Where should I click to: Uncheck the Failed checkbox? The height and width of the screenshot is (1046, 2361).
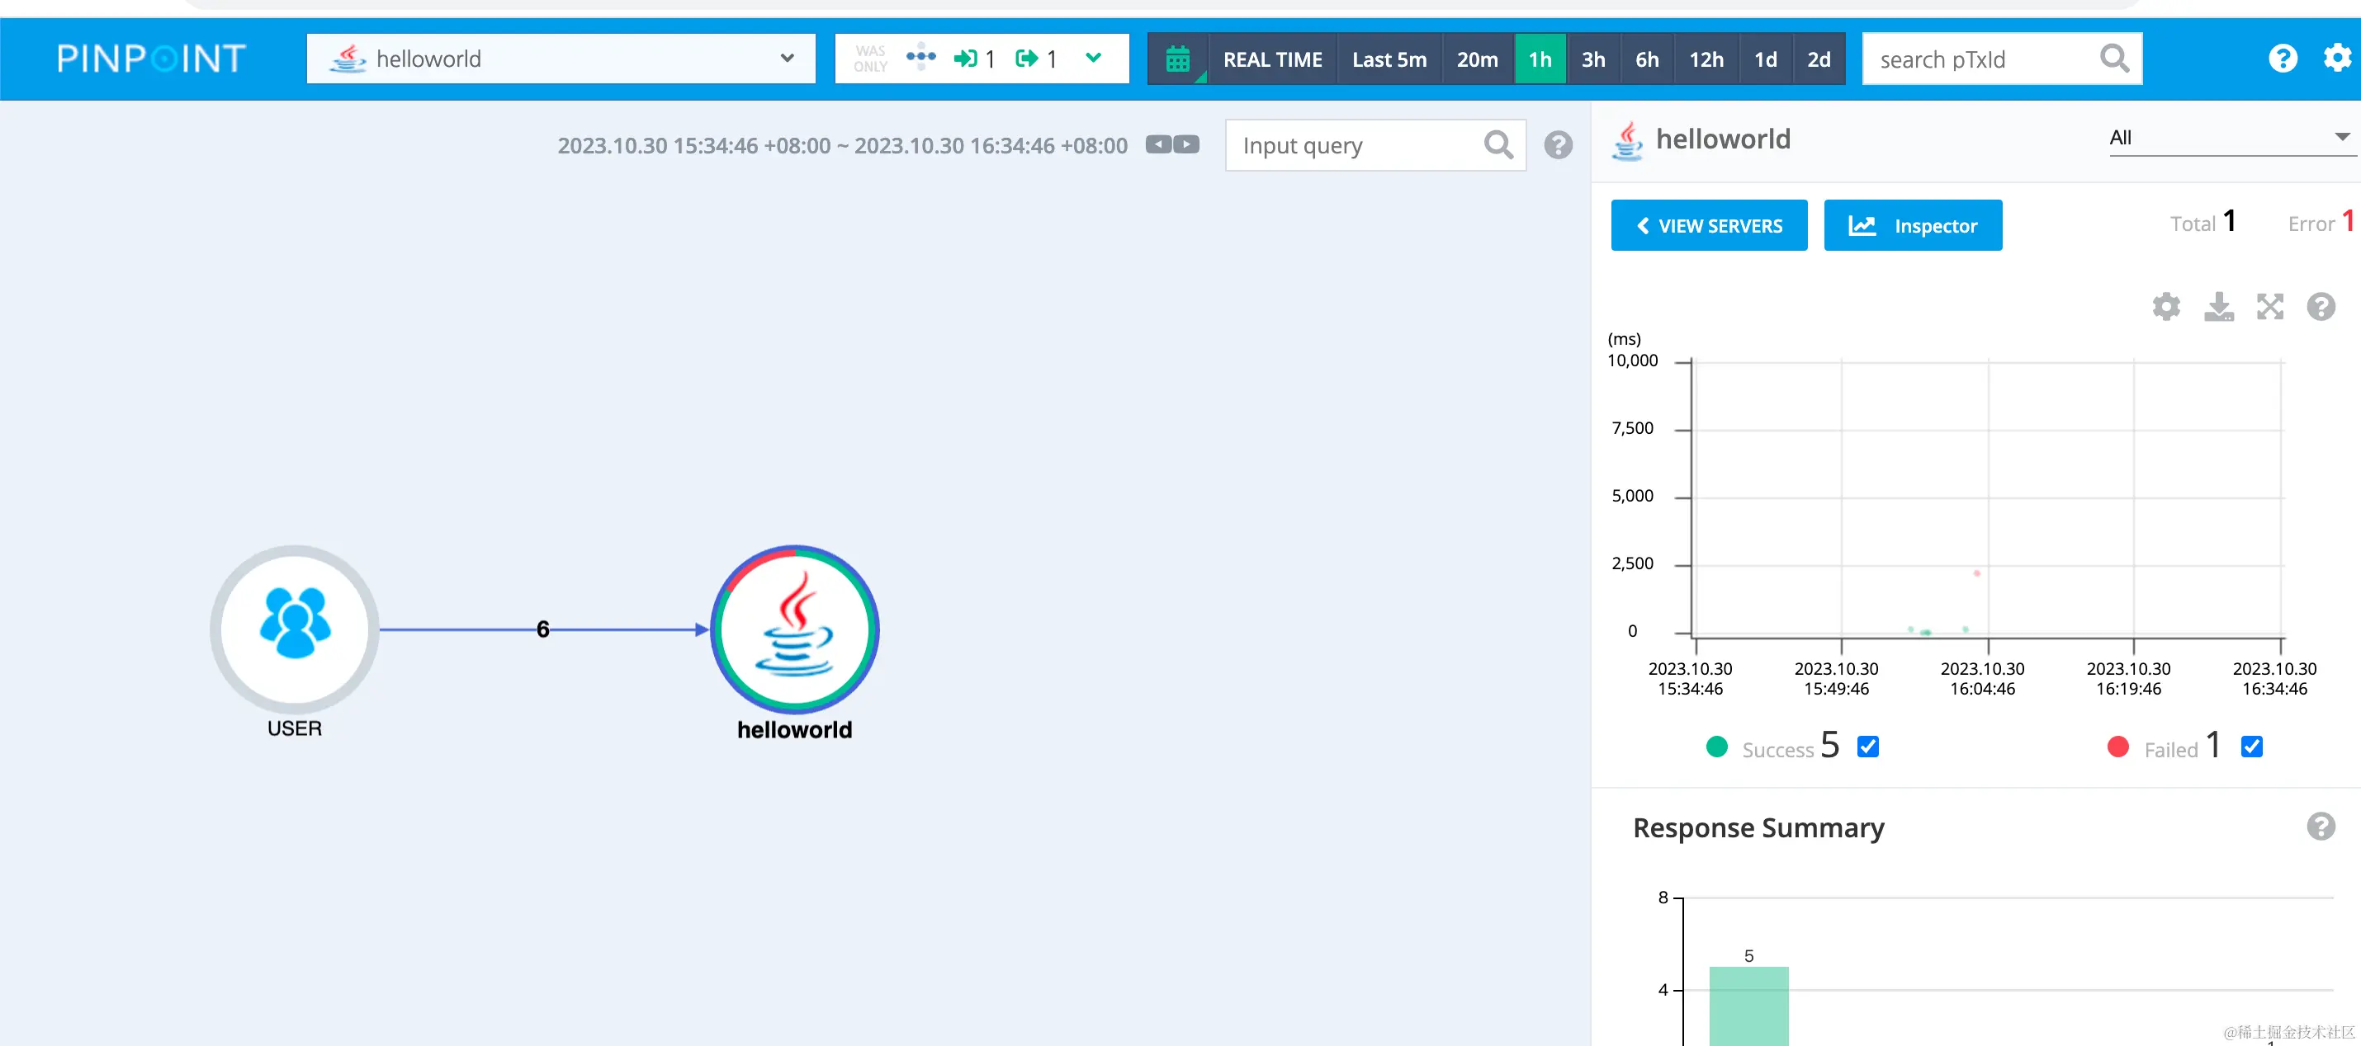click(2251, 747)
